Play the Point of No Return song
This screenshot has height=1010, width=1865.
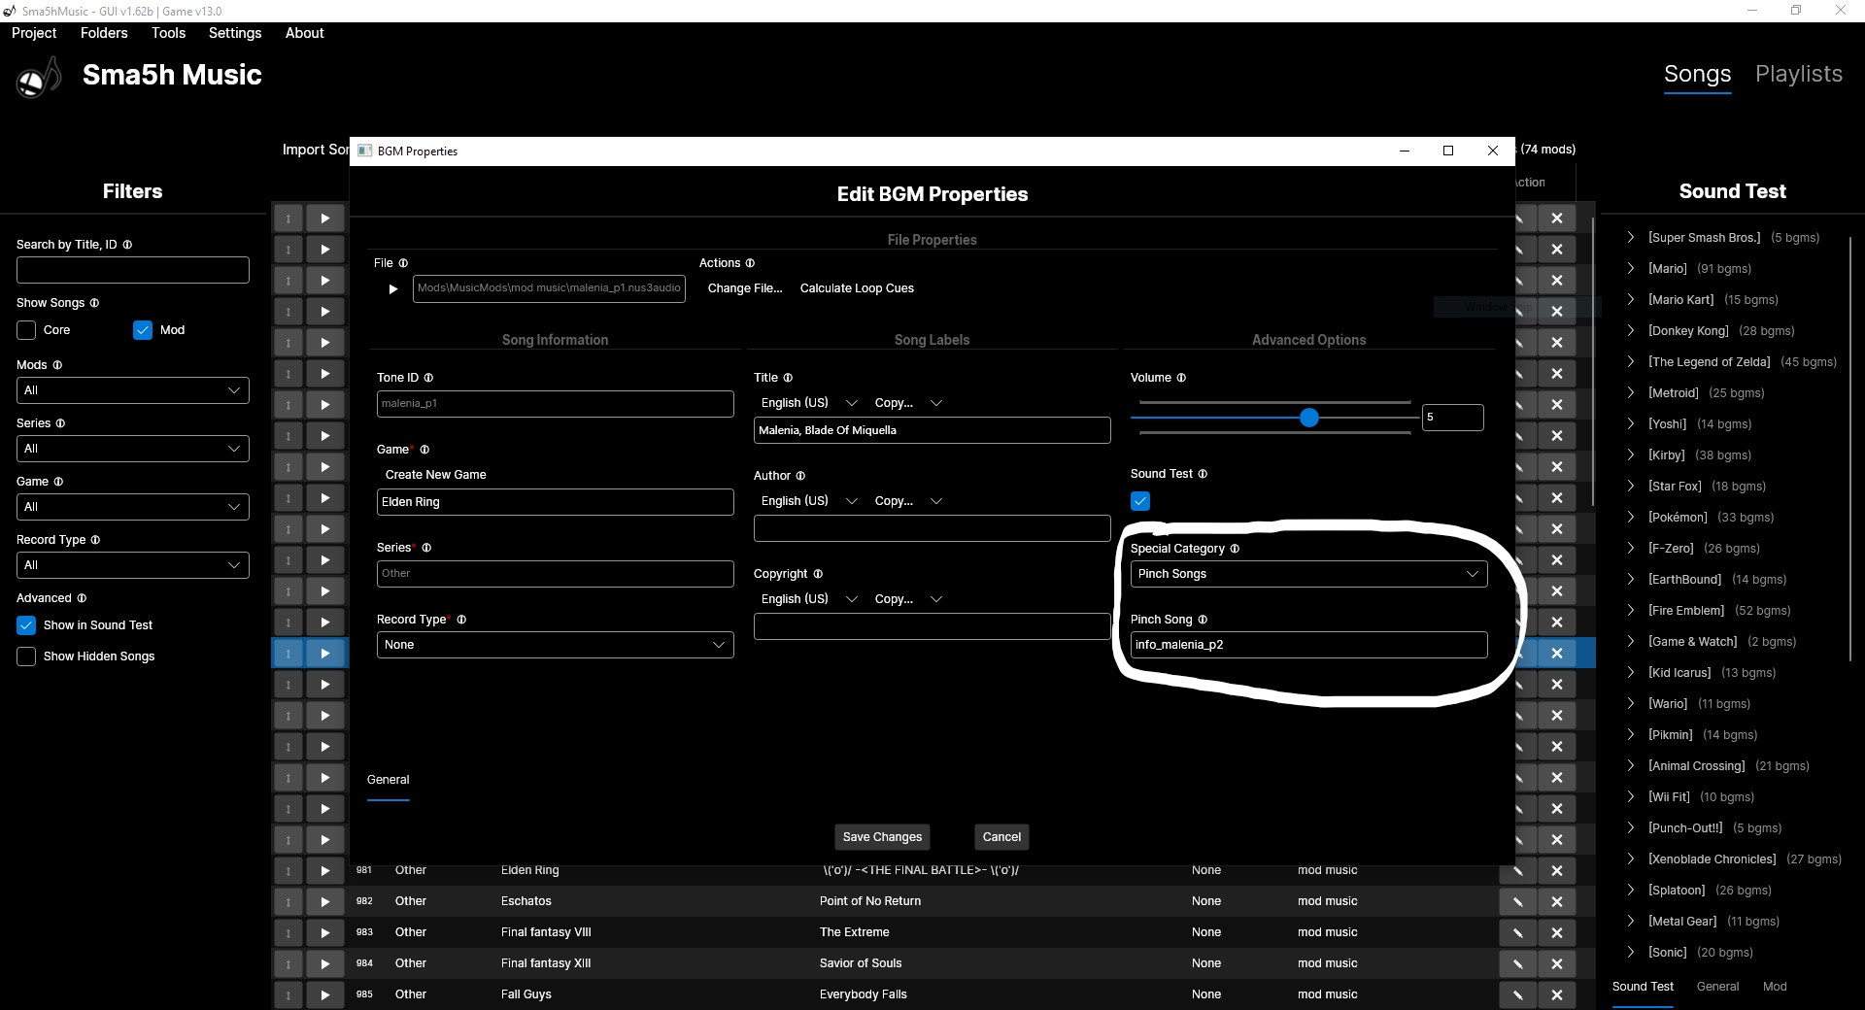[x=325, y=901]
